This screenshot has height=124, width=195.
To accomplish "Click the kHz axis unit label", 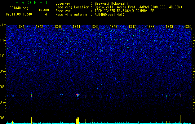I will click(x=3, y=25).
